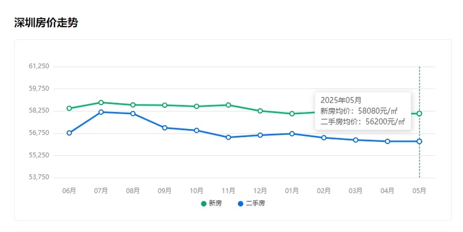Screen dimensions: 463x232
Task: Select the 二手房 data point for 05月
Action: (x=420, y=141)
